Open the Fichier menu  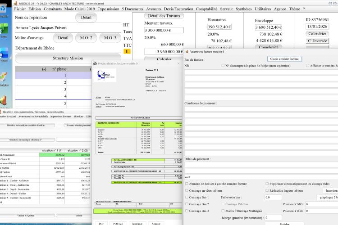[20, 9]
